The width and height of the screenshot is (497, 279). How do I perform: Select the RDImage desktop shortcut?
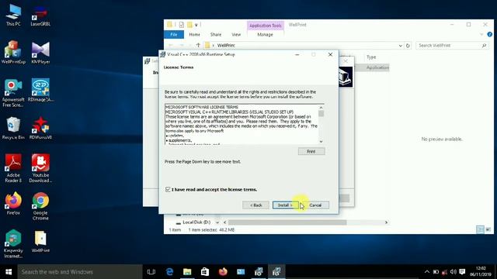[x=40, y=90]
